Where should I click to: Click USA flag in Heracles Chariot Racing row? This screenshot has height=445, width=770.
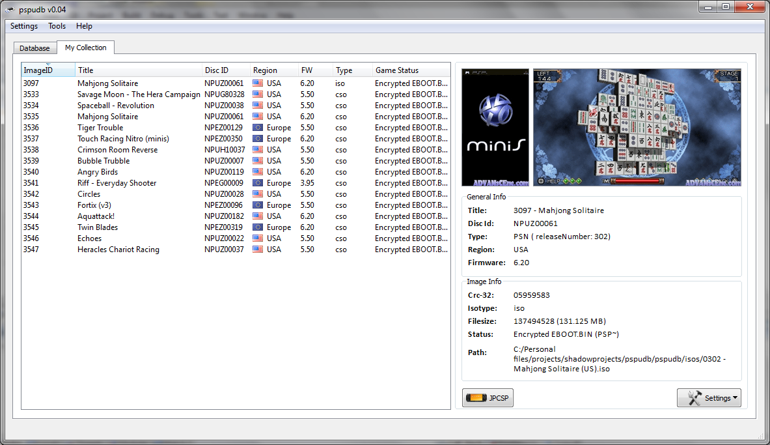pos(258,250)
